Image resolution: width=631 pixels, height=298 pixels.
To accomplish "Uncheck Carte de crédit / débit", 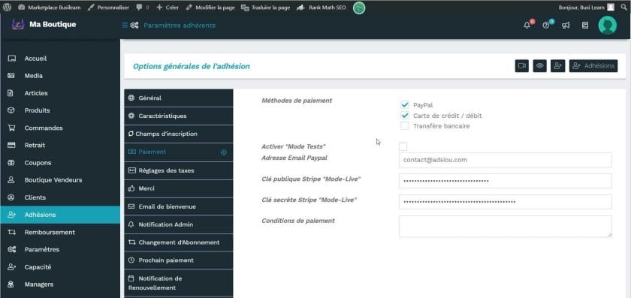I will pyautogui.click(x=405, y=116).
